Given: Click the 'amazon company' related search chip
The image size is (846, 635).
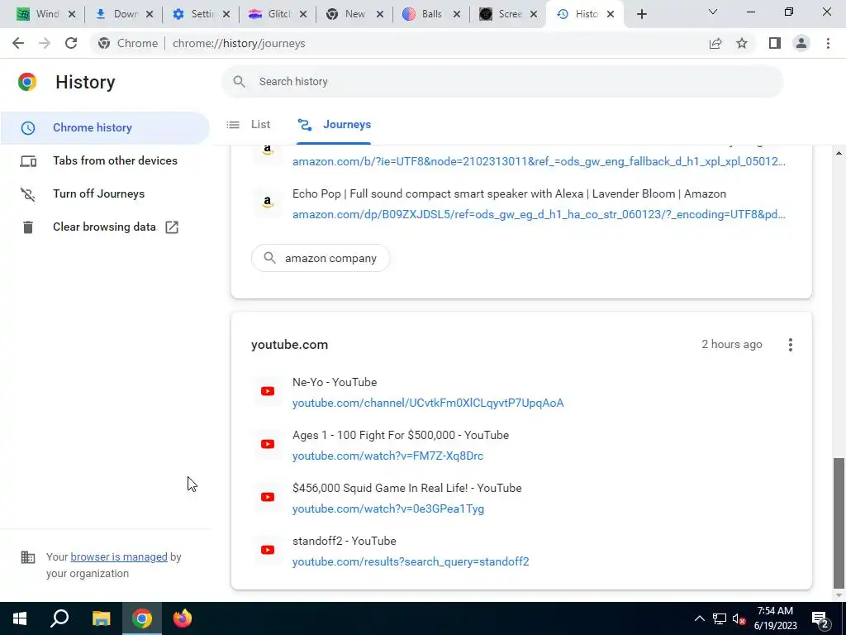Looking at the screenshot, I should 321,258.
